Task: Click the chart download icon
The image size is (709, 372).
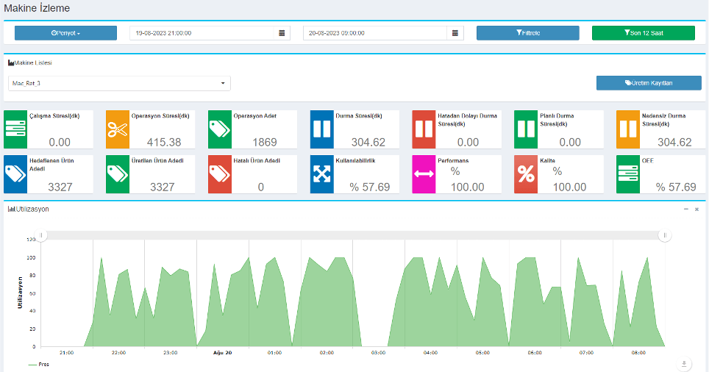Action: click(x=684, y=364)
